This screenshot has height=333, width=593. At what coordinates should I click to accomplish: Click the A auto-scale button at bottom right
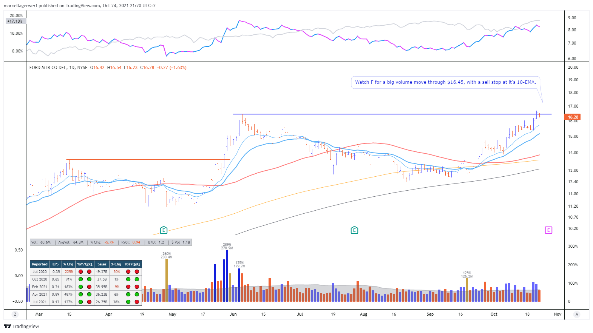pyautogui.click(x=577, y=314)
